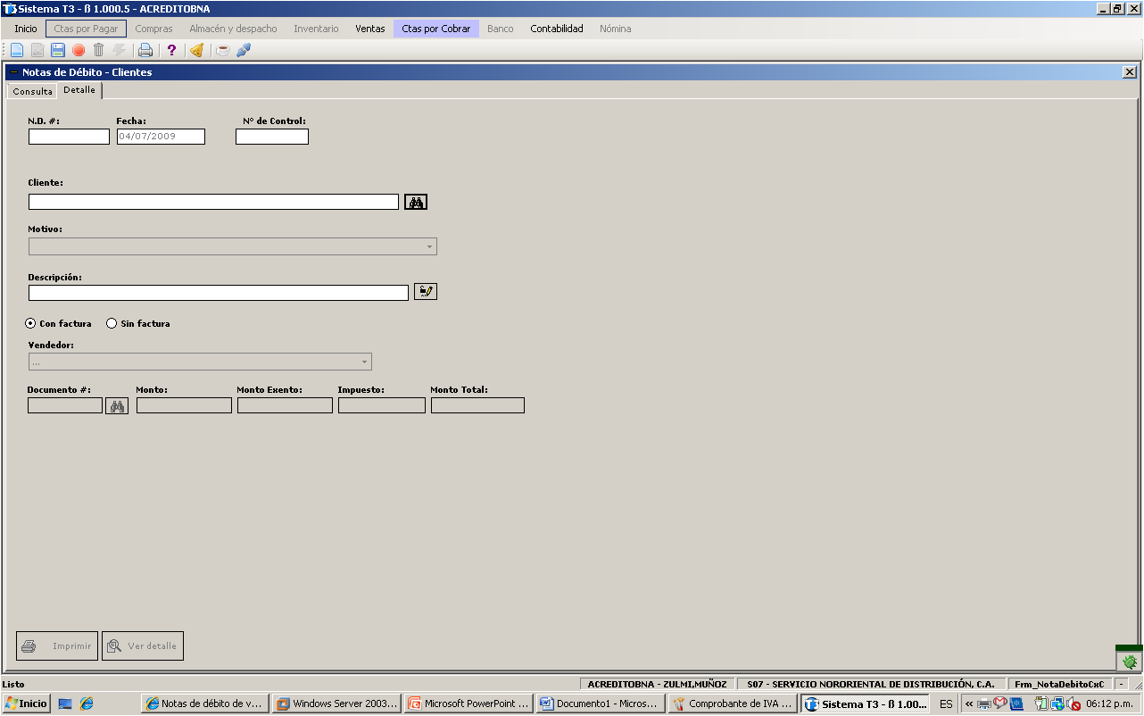Open the Ctas por Cobrar menu

pos(436,29)
